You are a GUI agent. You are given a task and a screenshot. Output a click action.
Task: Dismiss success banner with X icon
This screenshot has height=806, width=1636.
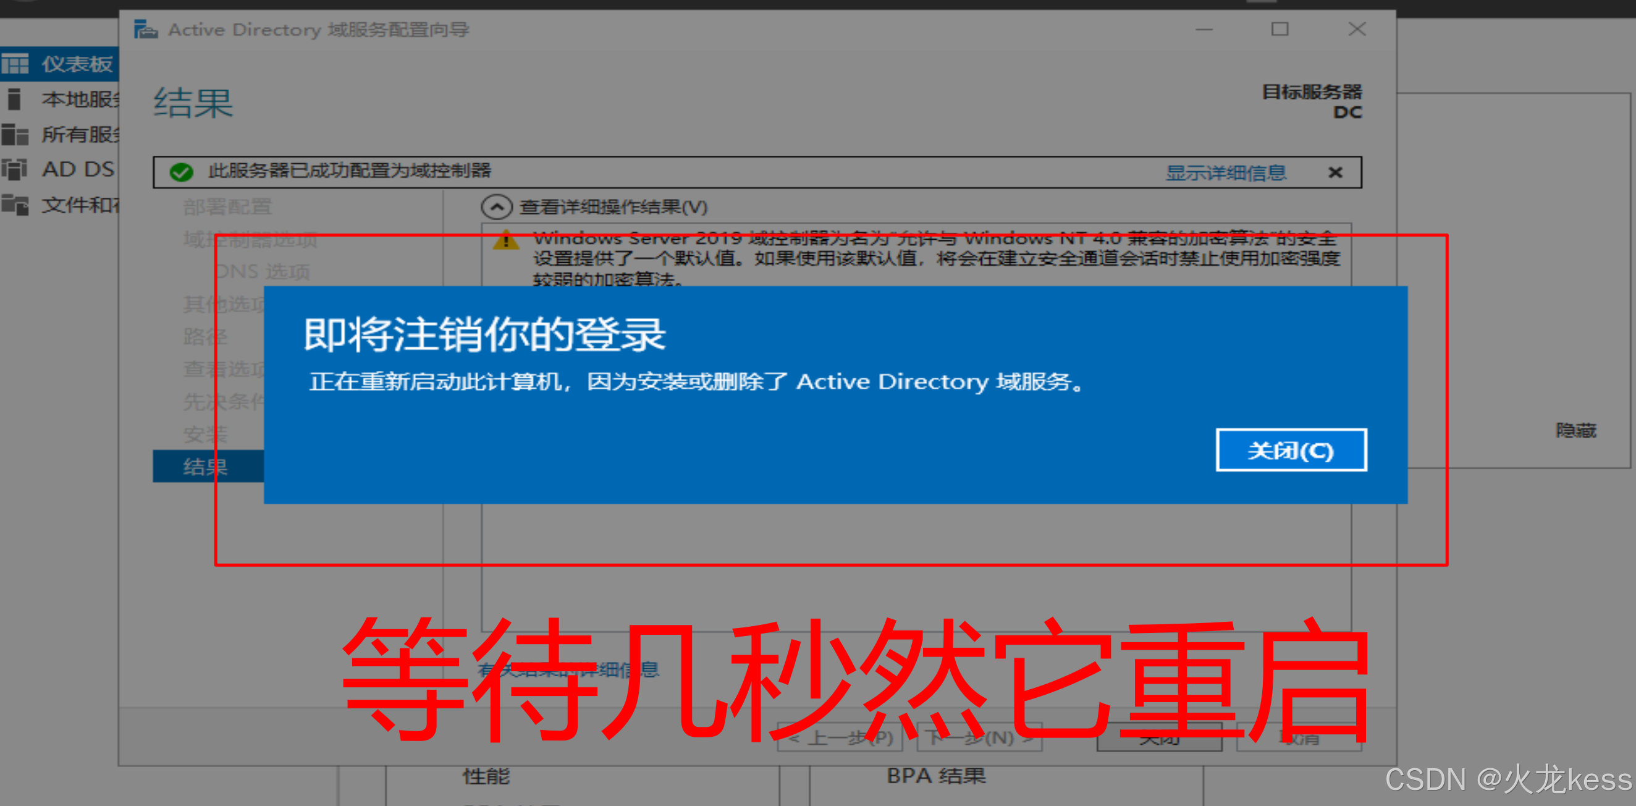pos(1335,173)
